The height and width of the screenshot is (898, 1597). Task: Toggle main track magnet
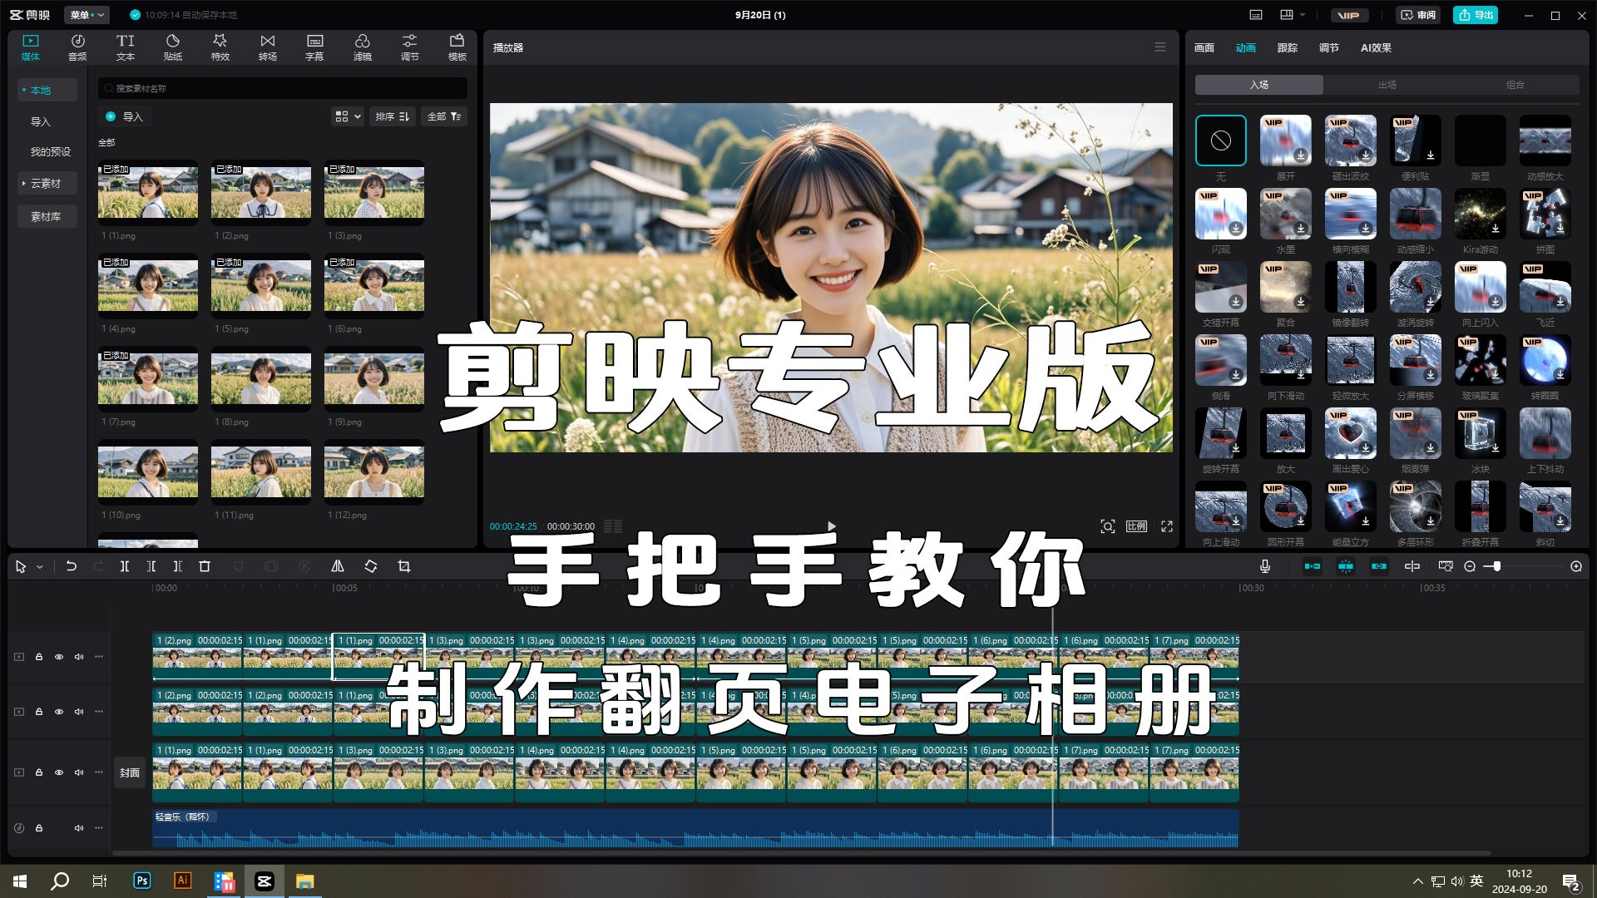coord(1313,566)
